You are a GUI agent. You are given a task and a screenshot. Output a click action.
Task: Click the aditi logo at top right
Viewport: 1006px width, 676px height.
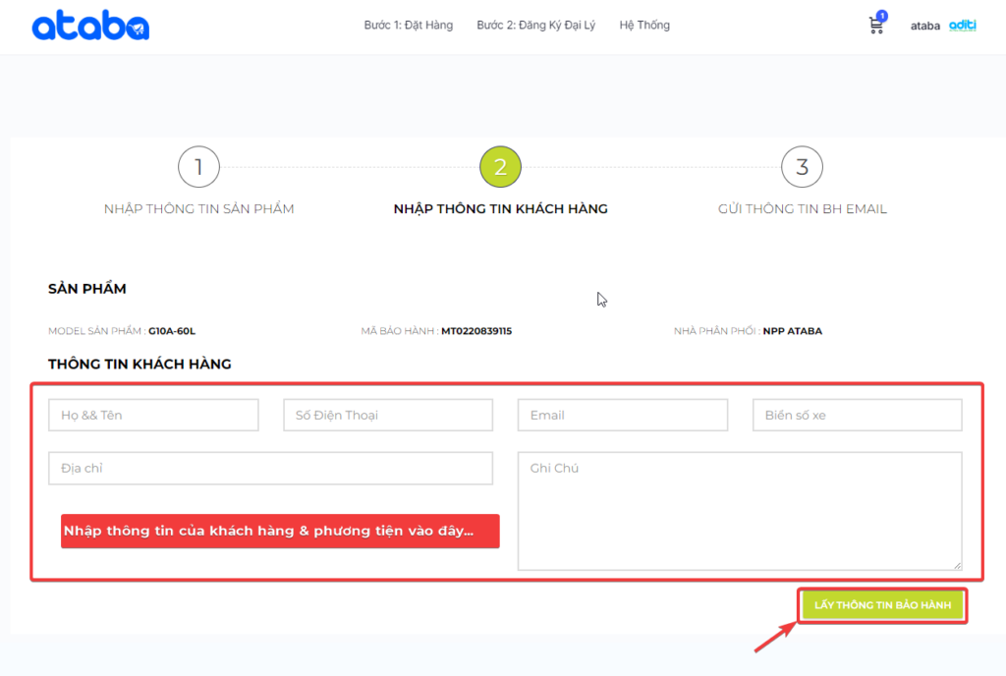(963, 26)
